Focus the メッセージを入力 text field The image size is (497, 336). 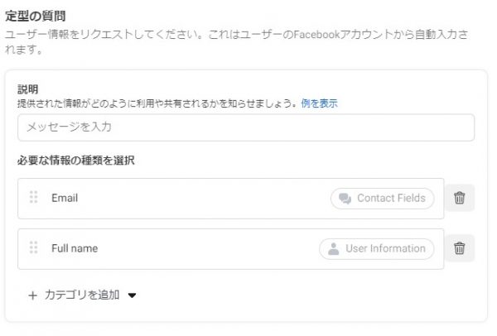pyautogui.click(x=246, y=127)
